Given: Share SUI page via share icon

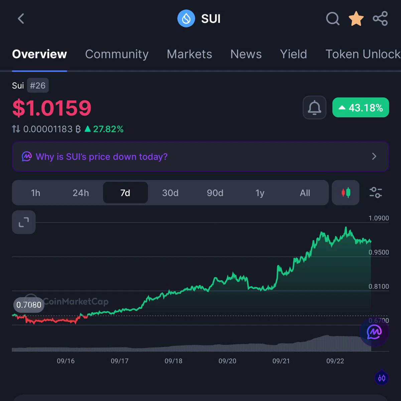Looking at the screenshot, I should [x=380, y=19].
